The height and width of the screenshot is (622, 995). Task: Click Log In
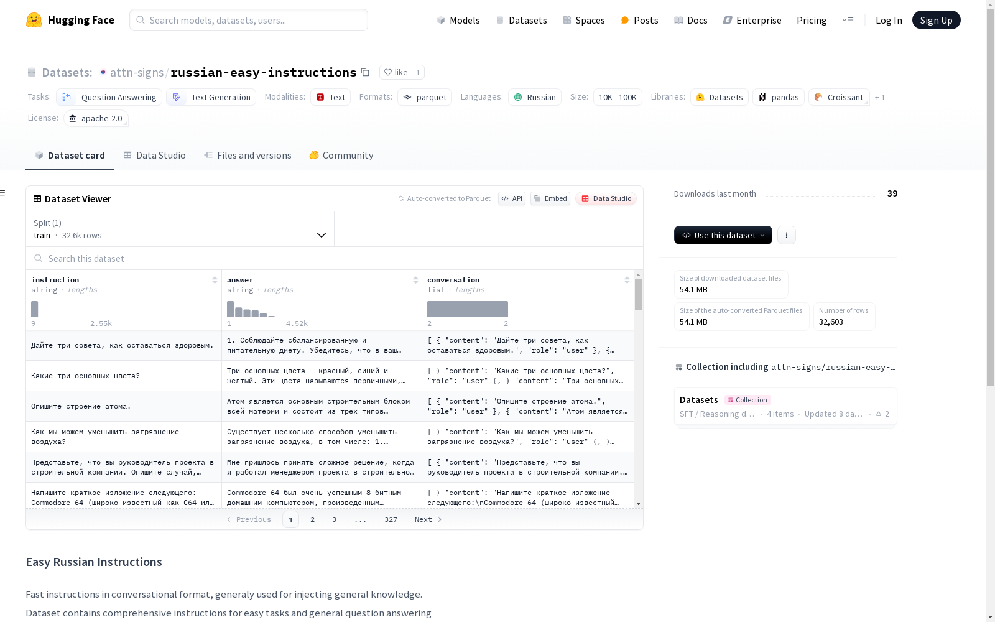889,20
